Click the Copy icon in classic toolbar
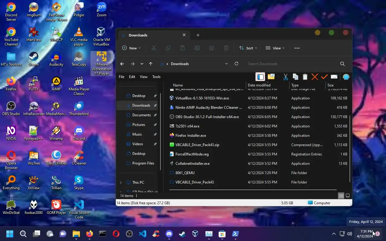Image resolution: width=386 pixels, height=241 pixels. coord(295,77)
